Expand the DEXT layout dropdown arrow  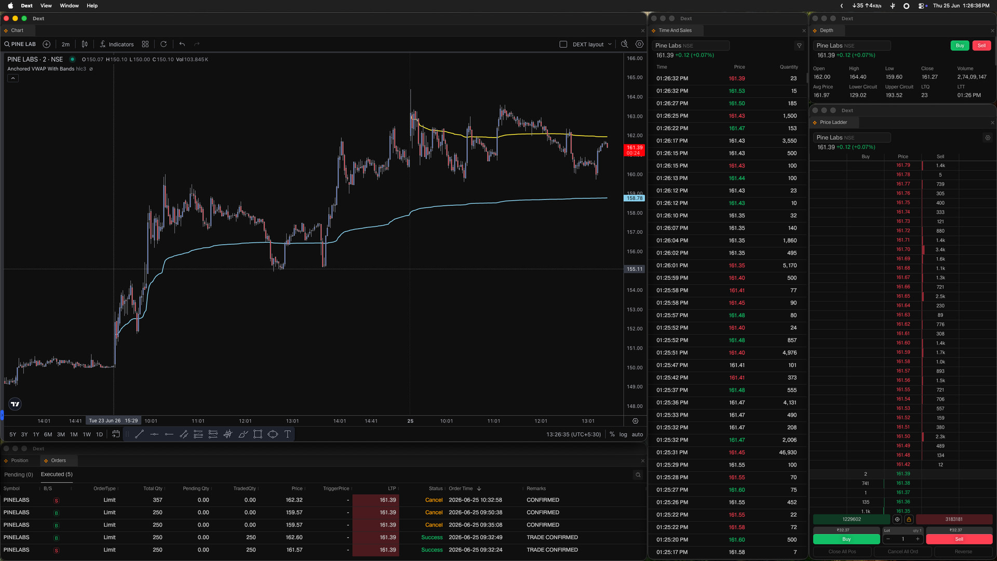click(610, 44)
